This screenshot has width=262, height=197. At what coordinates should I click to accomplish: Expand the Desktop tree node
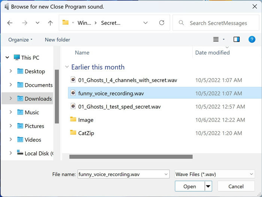(x=11, y=71)
